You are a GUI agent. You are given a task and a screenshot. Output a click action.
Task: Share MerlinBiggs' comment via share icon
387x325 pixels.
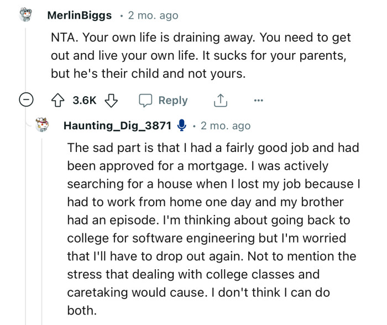click(219, 100)
